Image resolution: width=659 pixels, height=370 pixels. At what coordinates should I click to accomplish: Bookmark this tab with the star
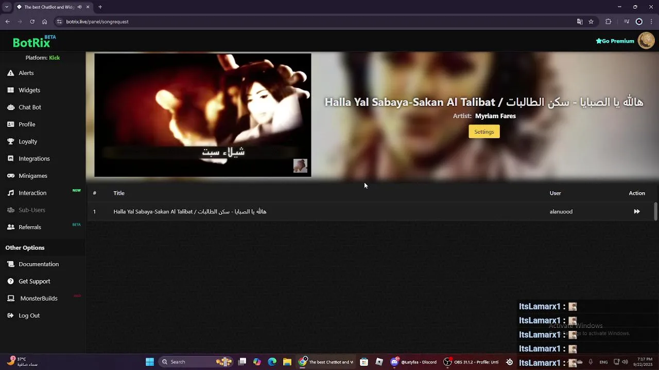click(591, 22)
